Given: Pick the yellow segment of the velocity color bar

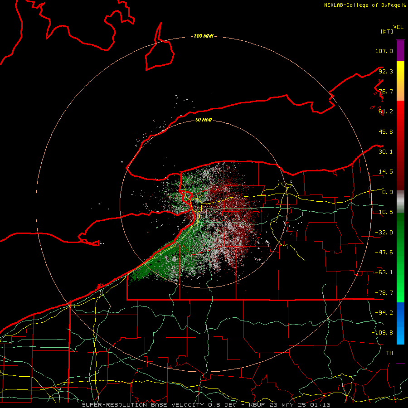Looking at the screenshot, I should tap(400, 81).
